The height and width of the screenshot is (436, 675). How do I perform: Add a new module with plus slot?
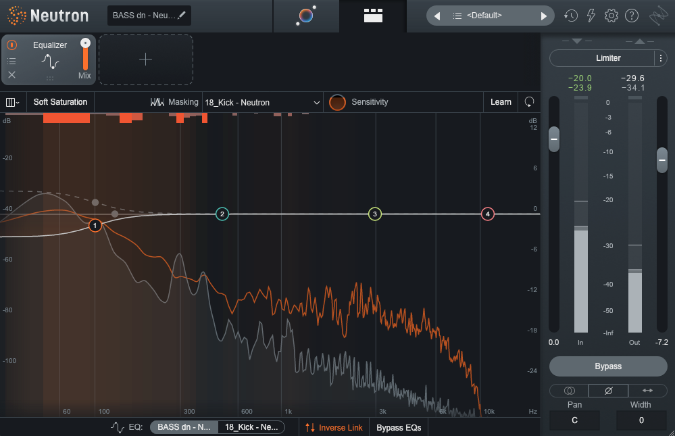coord(146,59)
